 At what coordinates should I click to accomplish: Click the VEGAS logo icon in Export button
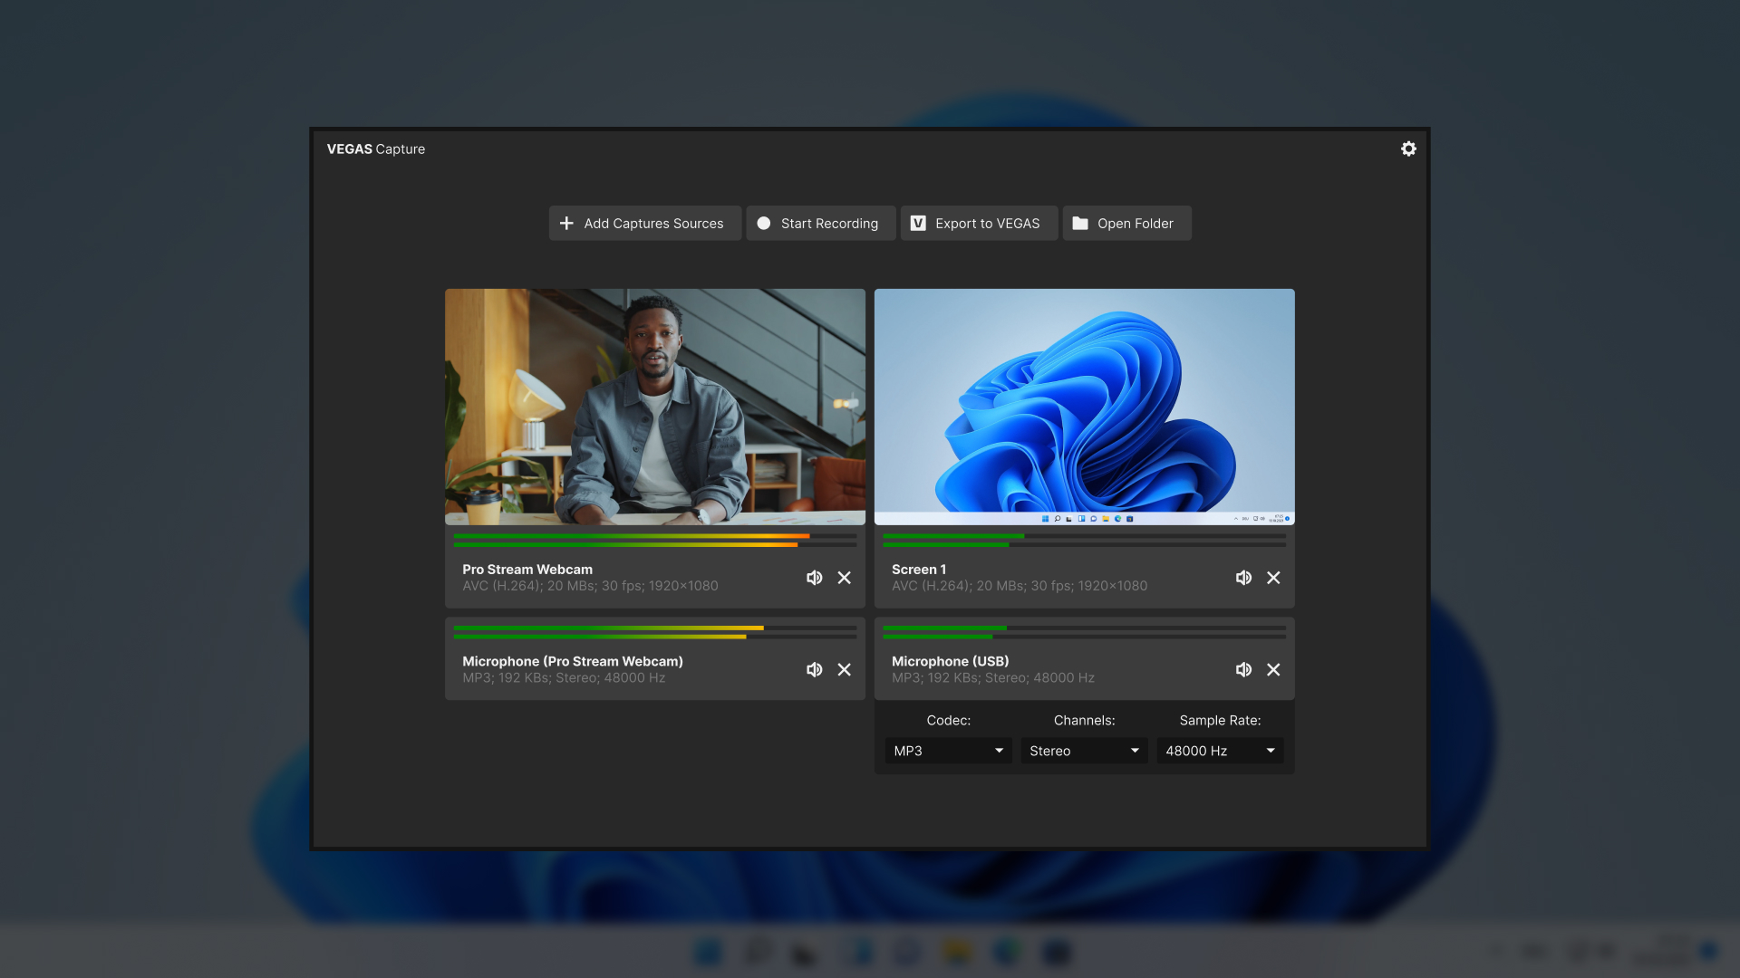pos(916,223)
